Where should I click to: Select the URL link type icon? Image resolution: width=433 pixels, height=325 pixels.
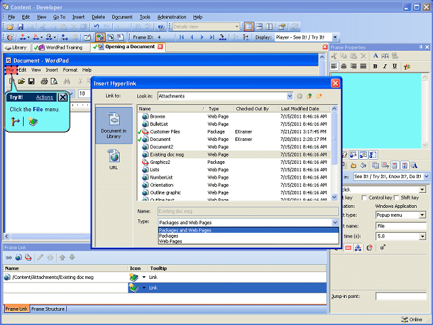pos(114,160)
